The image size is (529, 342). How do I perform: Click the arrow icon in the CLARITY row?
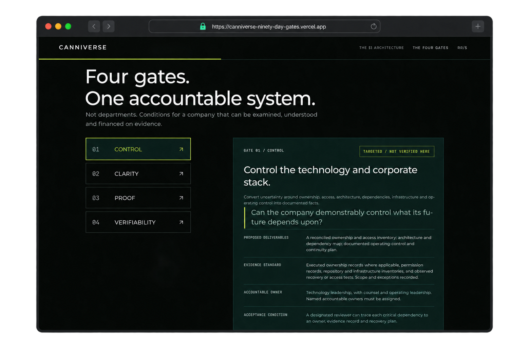pyautogui.click(x=181, y=174)
